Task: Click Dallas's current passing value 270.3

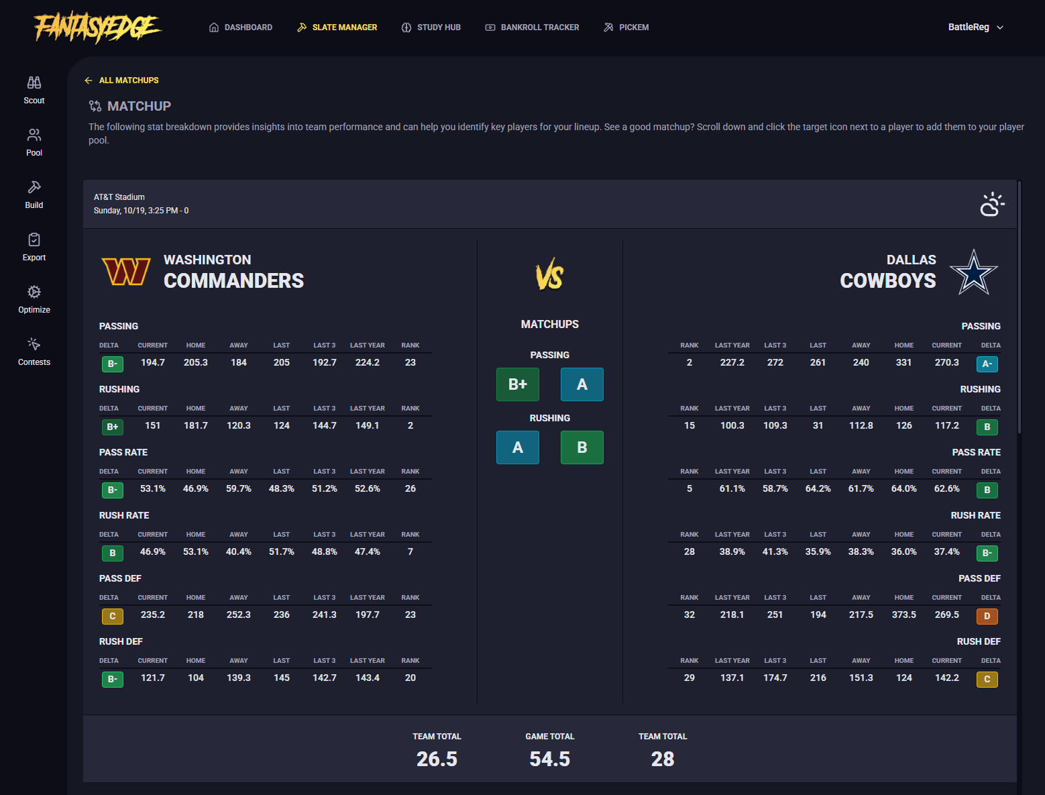Action: [x=947, y=362]
